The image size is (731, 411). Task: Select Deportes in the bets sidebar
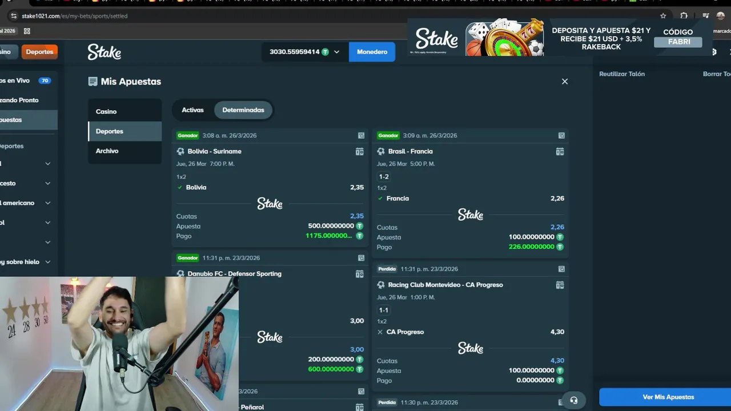(x=124, y=131)
